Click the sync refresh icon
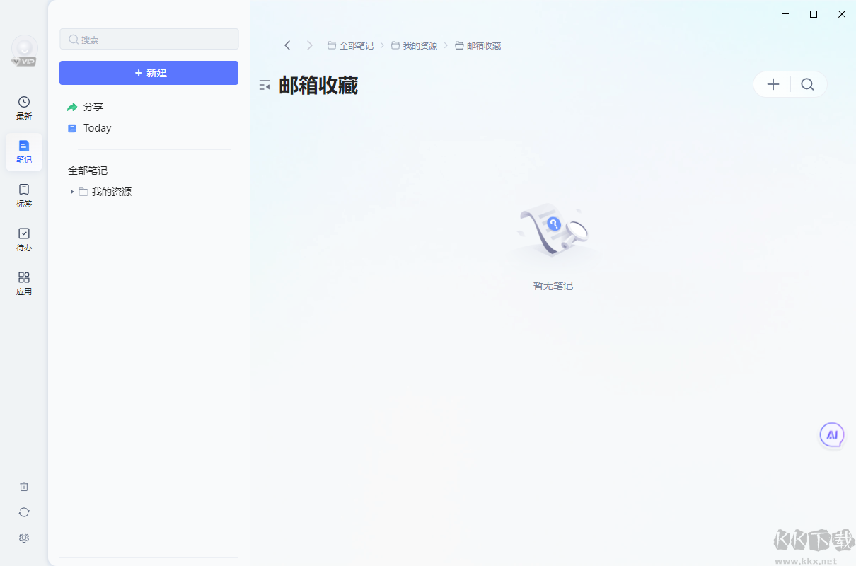Screen dimensions: 856x566 [x=24, y=512]
